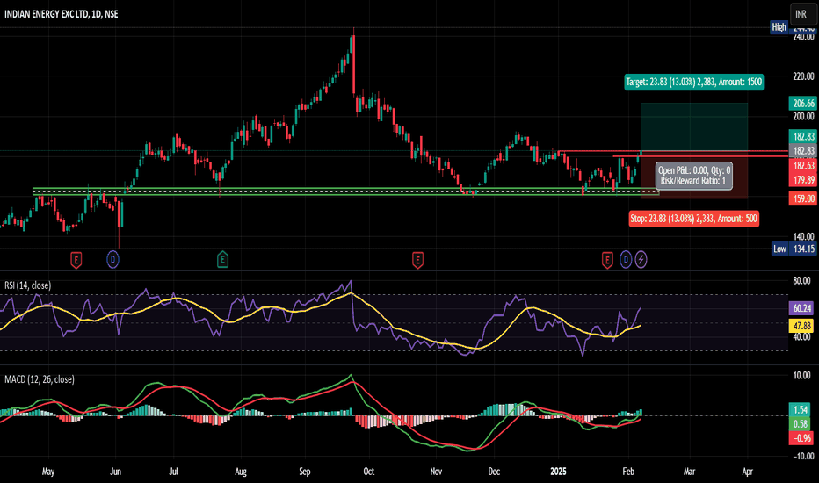Click the 80.00 RSI axis label

click(801, 281)
